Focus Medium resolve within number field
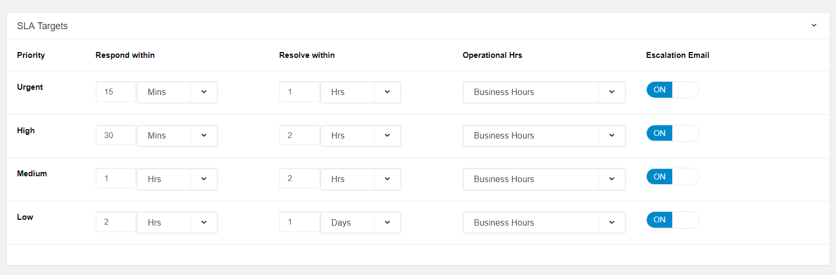Viewport: 836px width, 275px height. click(x=299, y=179)
